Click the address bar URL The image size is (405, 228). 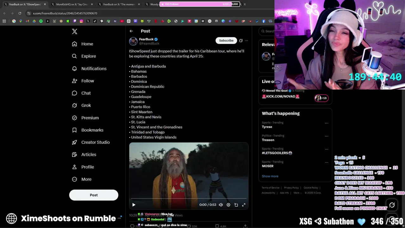point(65,13)
